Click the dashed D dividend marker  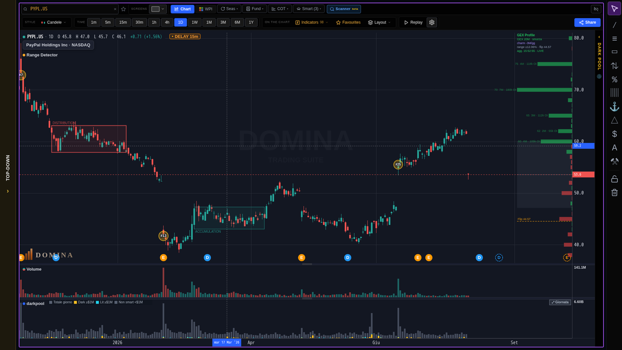pos(499,257)
